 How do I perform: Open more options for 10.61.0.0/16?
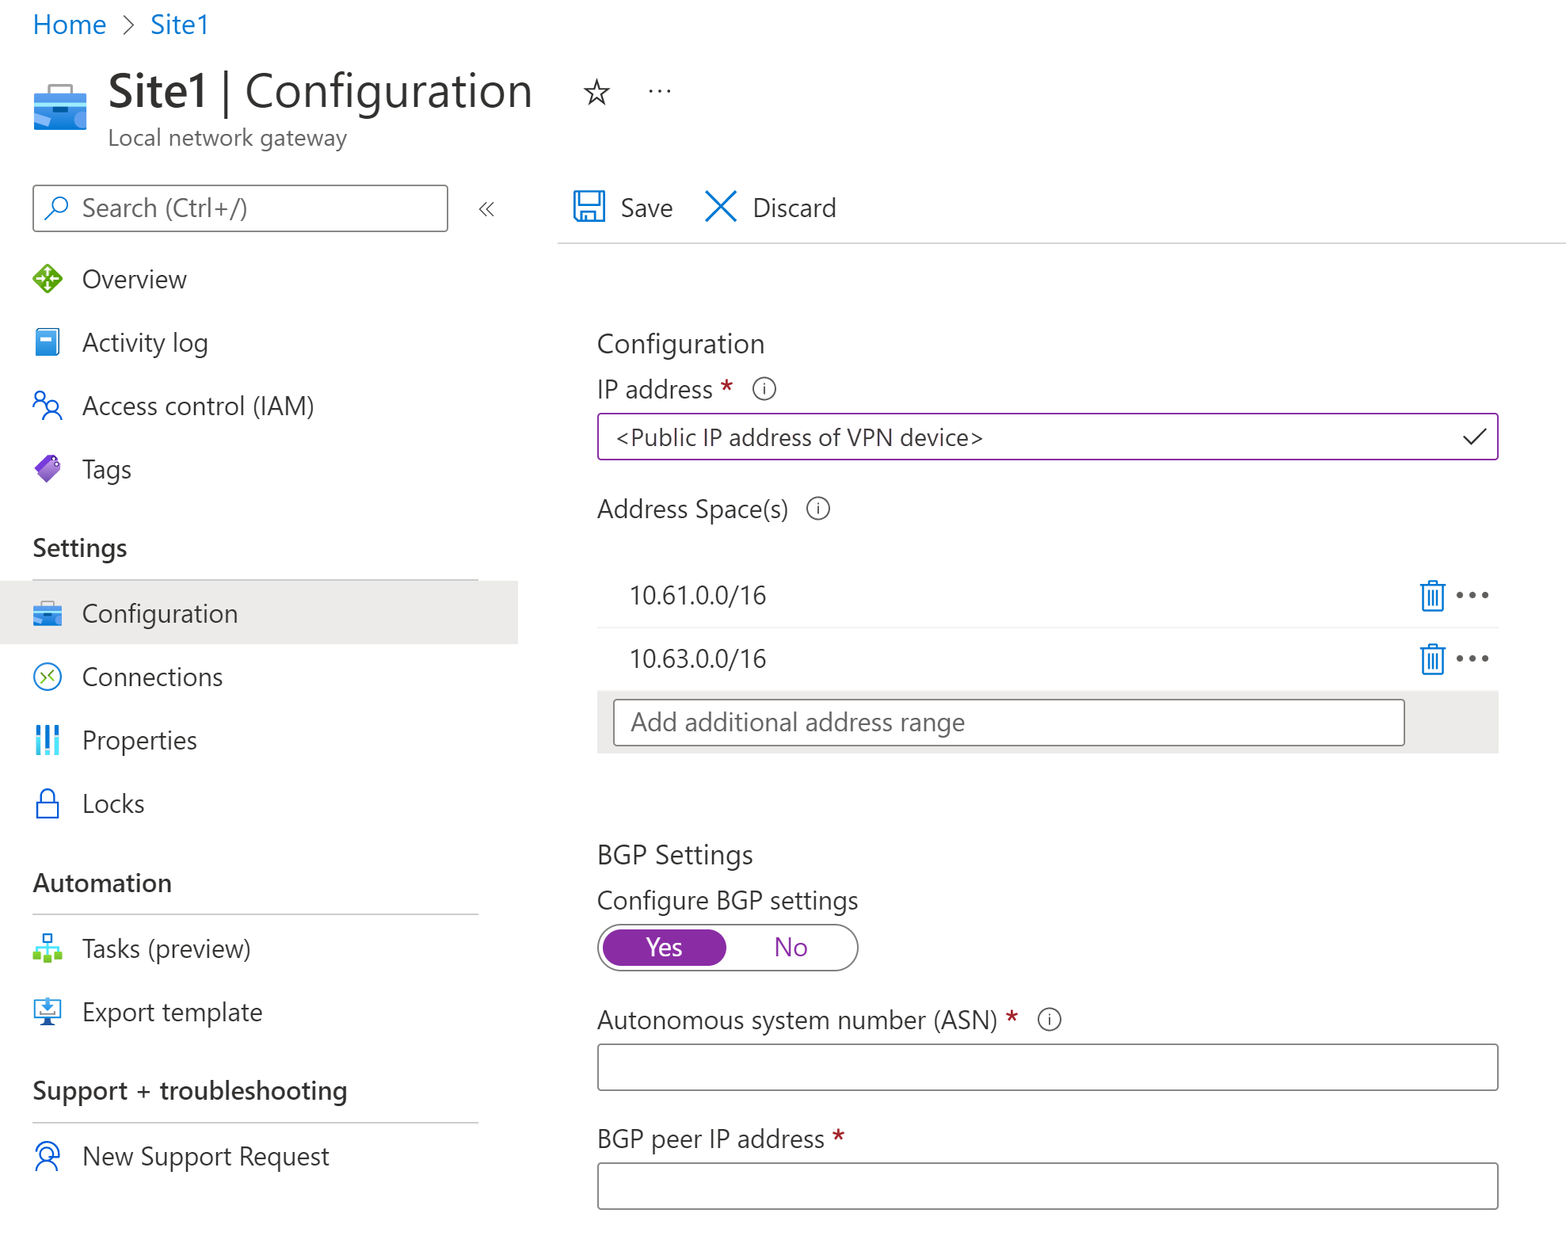point(1473,595)
